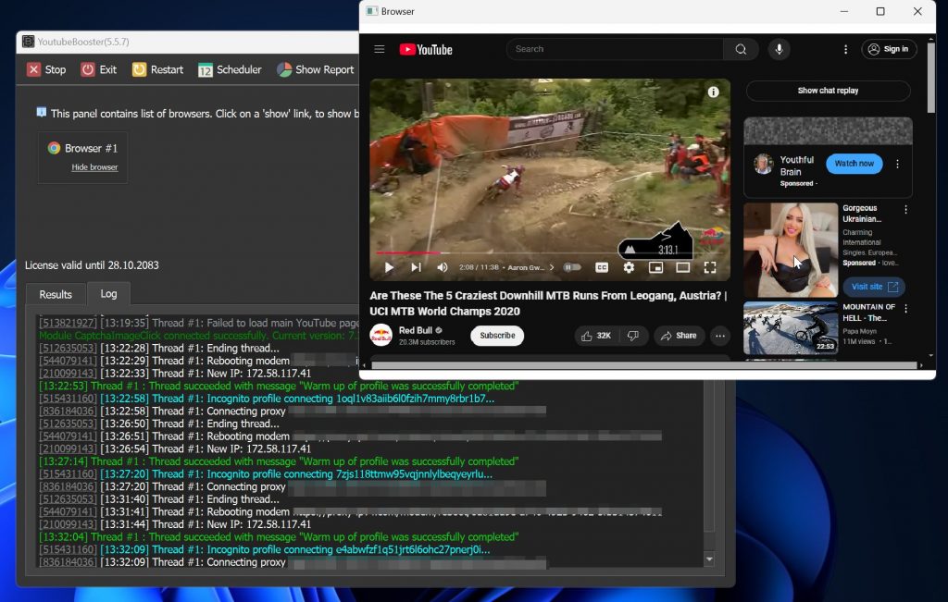Enter full screen video mode
Screen dimensions: 948x602
coord(710,267)
